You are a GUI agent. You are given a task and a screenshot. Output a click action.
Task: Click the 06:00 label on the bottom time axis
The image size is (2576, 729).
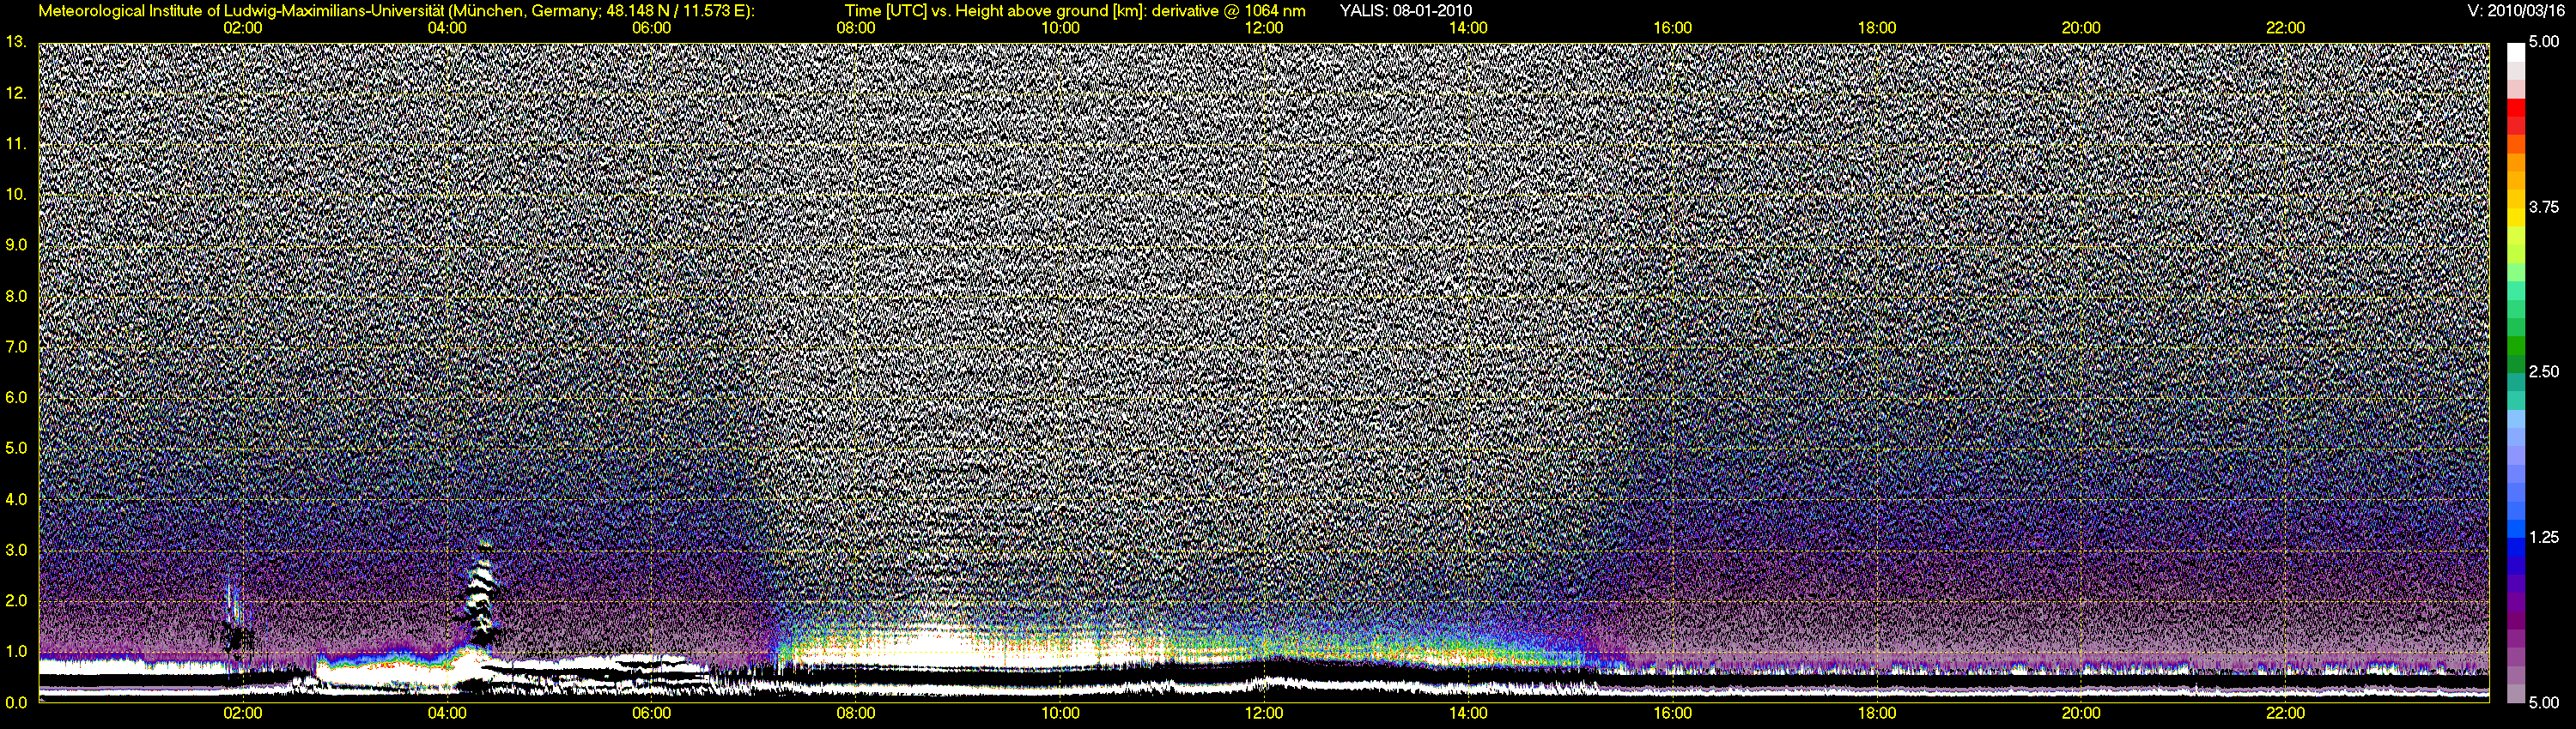point(651,713)
